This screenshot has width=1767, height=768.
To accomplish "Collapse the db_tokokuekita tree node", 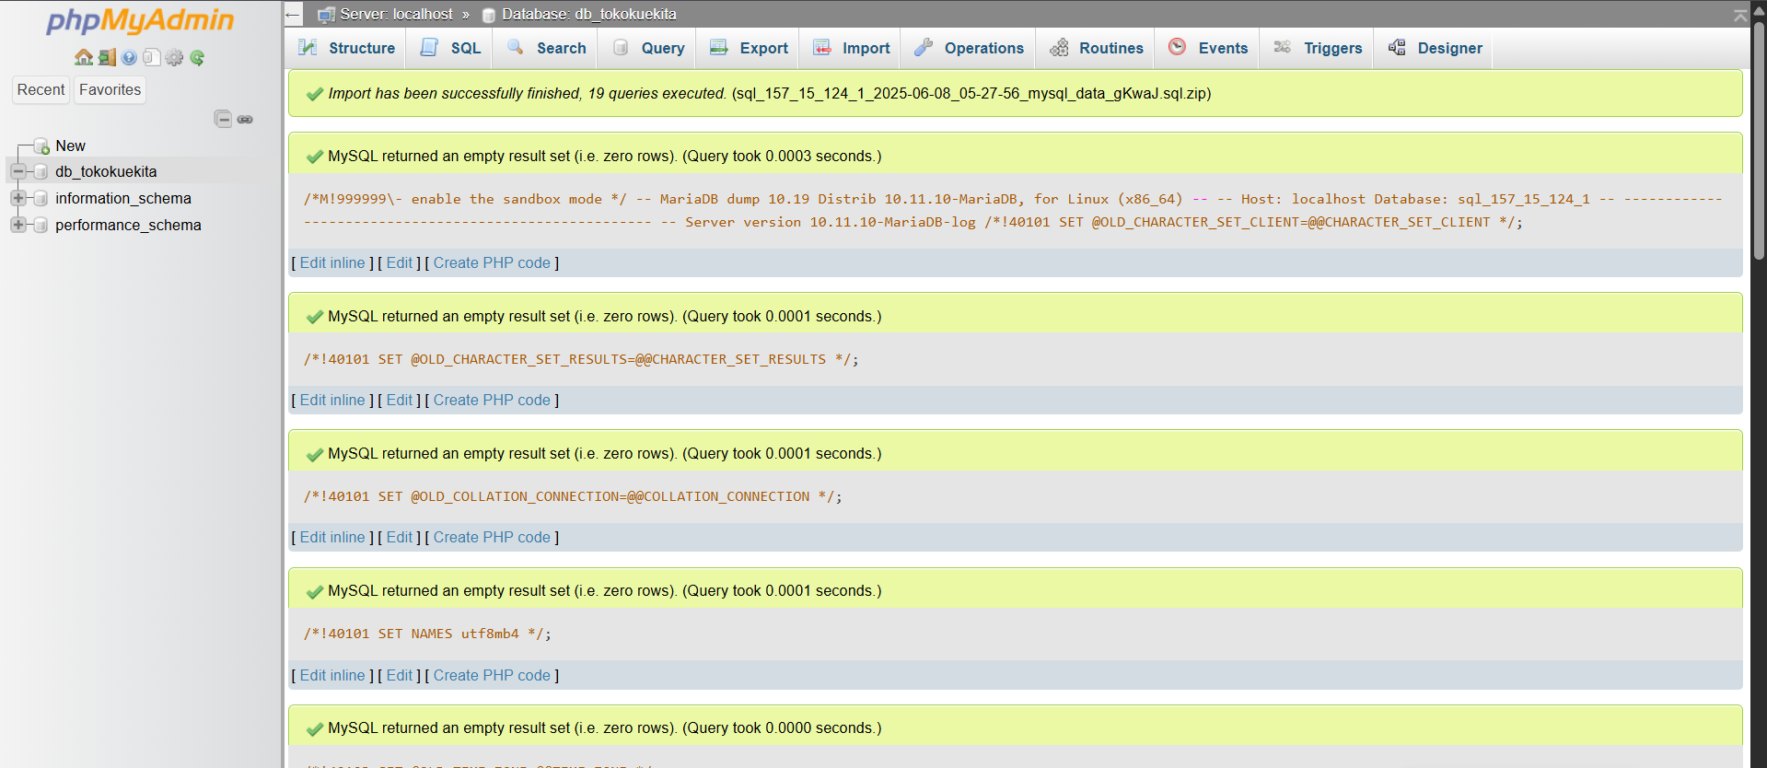I will pyautogui.click(x=18, y=171).
